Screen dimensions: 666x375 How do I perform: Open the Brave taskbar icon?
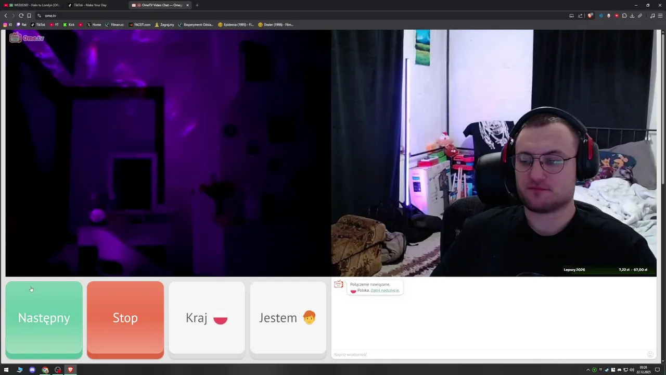click(x=70, y=370)
